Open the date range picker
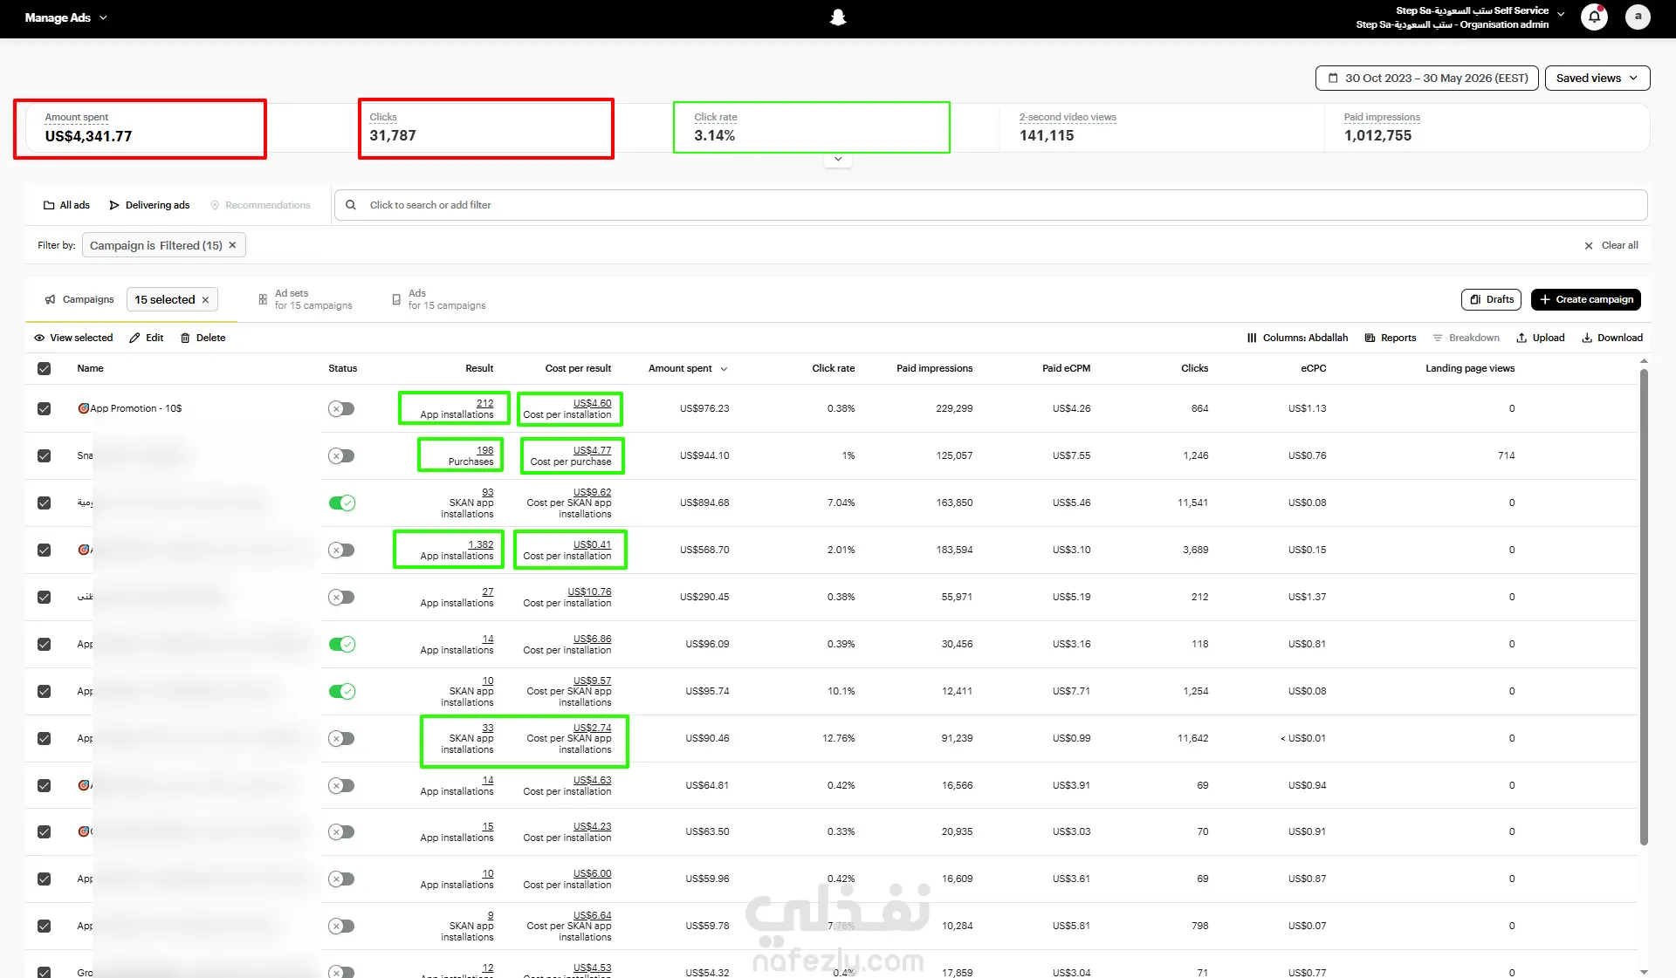 1426,78
